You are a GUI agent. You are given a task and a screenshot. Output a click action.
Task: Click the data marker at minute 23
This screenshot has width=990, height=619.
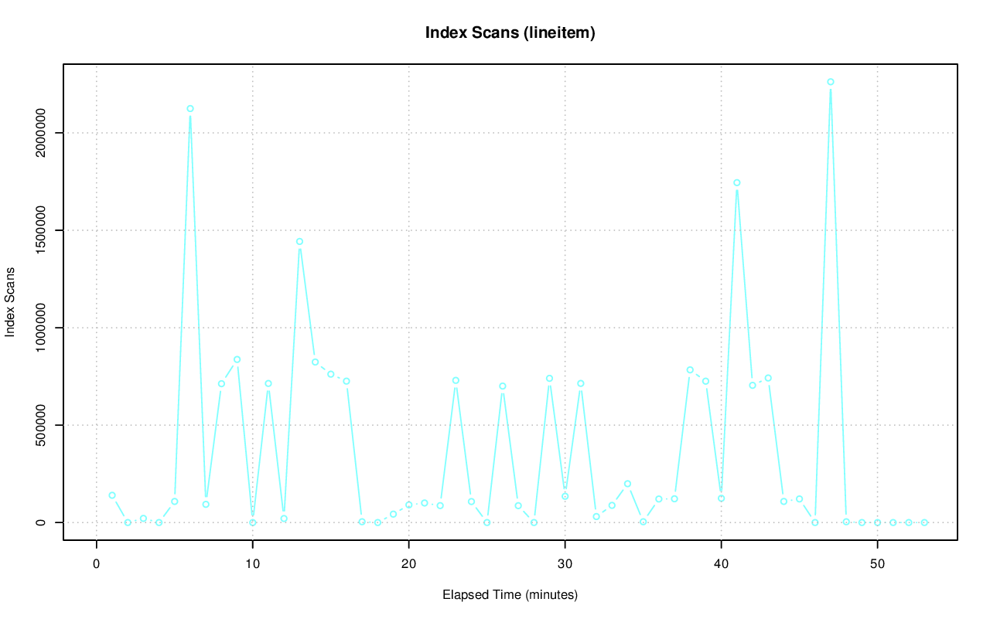(456, 380)
